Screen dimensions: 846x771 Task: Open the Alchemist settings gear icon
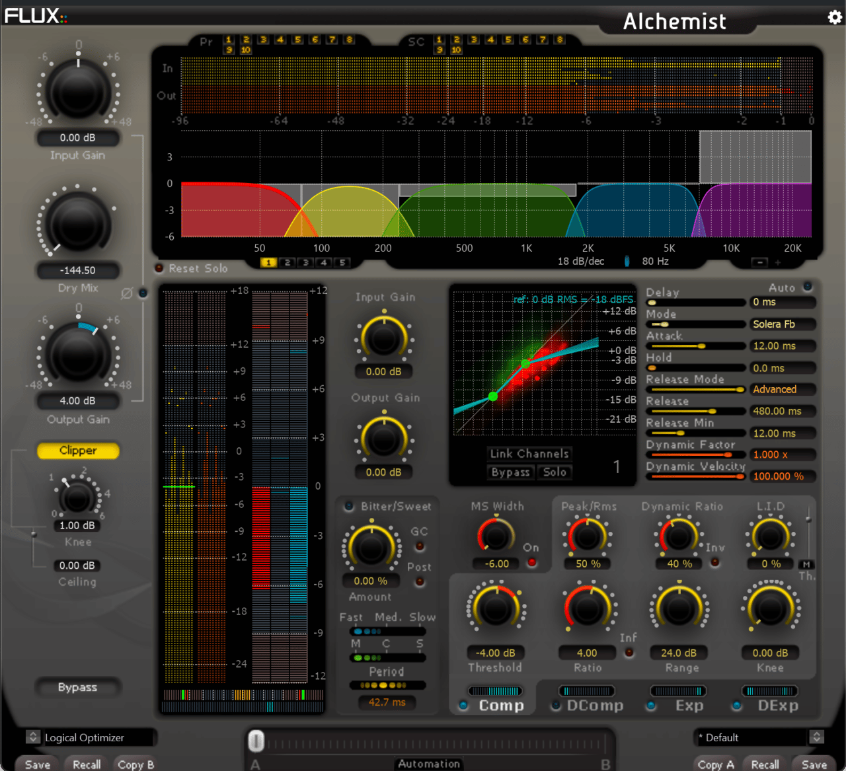point(834,17)
